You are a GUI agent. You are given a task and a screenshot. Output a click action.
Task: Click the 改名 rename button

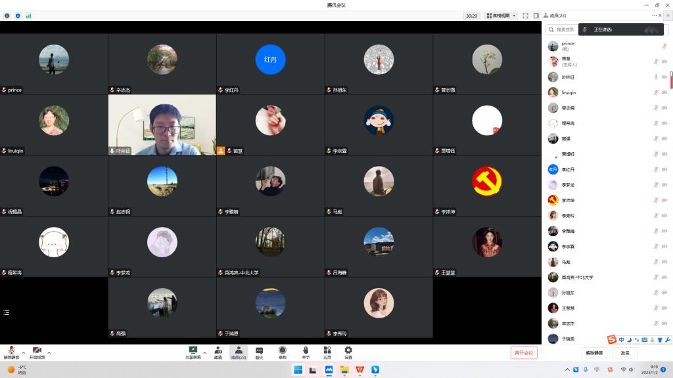[x=625, y=352]
